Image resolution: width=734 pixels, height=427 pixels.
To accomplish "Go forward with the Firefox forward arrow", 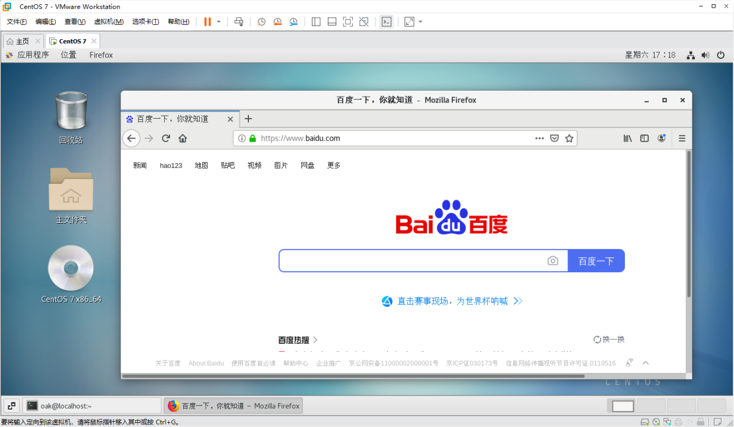I will [x=149, y=138].
